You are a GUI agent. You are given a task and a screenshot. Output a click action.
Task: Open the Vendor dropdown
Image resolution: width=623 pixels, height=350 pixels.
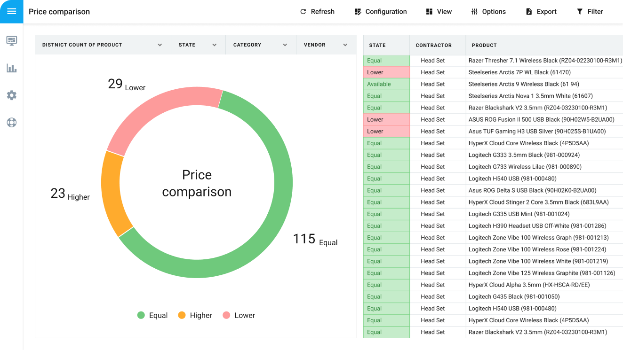point(345,45)
